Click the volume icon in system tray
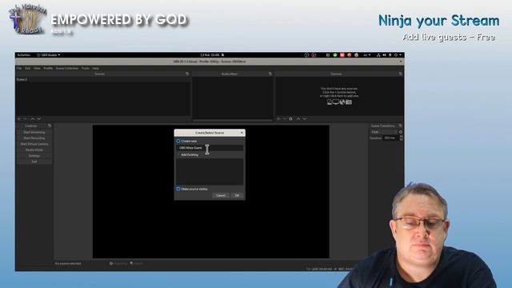This screenshot has width=512, height=288. click(x=384, y=55)
